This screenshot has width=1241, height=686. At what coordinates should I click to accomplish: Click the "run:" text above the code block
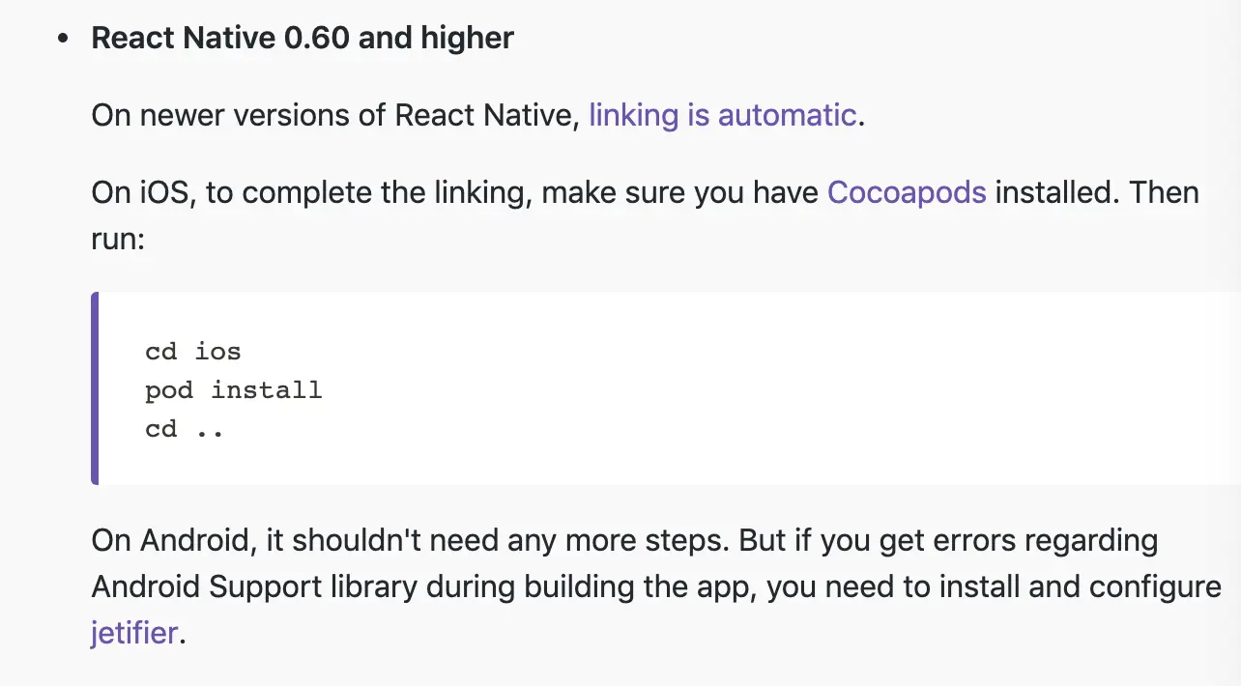117,239
